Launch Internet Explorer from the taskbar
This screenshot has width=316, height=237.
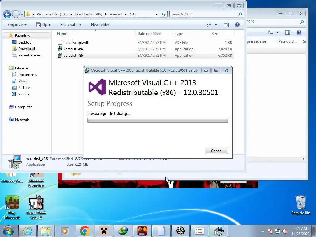point(27,231)
